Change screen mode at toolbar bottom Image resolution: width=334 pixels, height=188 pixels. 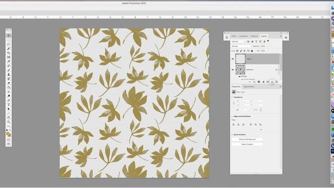9,144
